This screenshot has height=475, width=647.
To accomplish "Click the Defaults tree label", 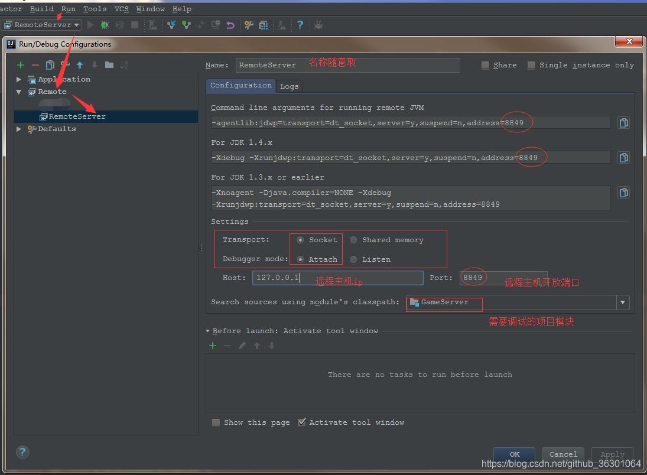I will (x=57, y=129).
